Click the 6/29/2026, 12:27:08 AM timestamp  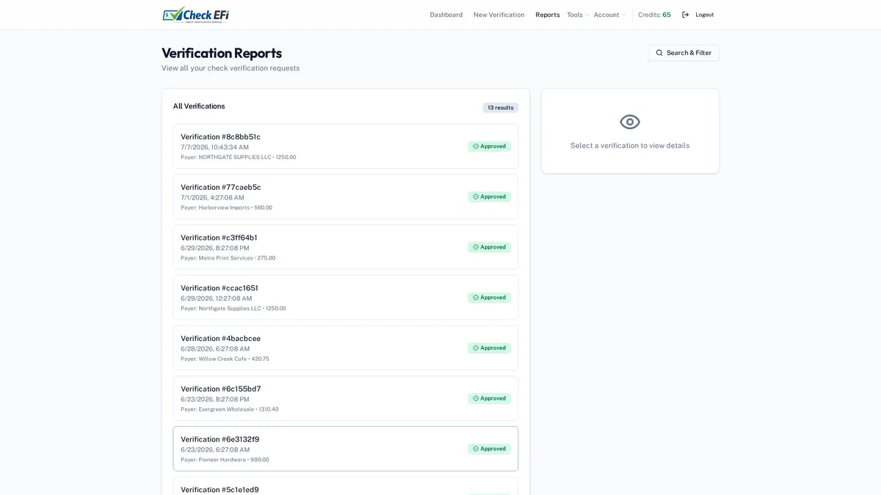tap(217, 298)
